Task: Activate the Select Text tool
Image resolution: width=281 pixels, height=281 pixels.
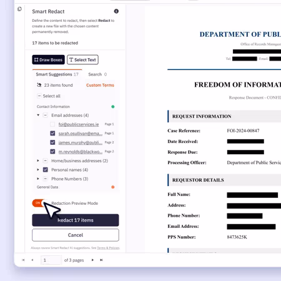Action: pos(82,60)
